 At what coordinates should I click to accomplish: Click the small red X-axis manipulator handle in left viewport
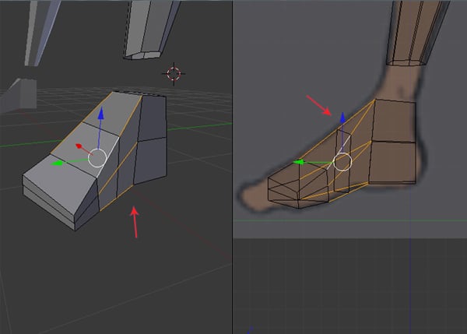pyautogui.click(x=79, y=146)
